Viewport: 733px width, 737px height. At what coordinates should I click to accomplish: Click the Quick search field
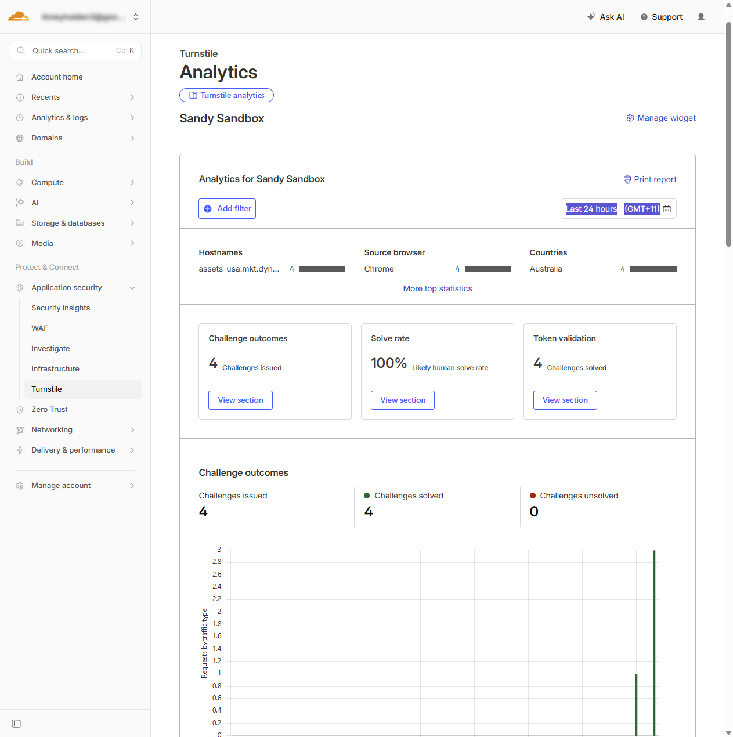[75, 50]
